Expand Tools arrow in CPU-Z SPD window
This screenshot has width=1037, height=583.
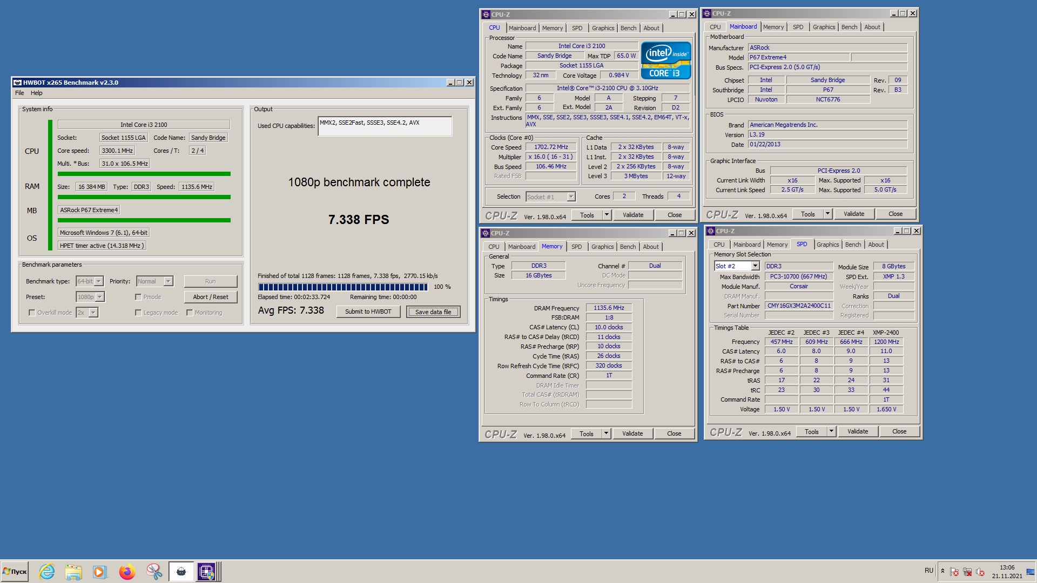(x=831, y=431)
